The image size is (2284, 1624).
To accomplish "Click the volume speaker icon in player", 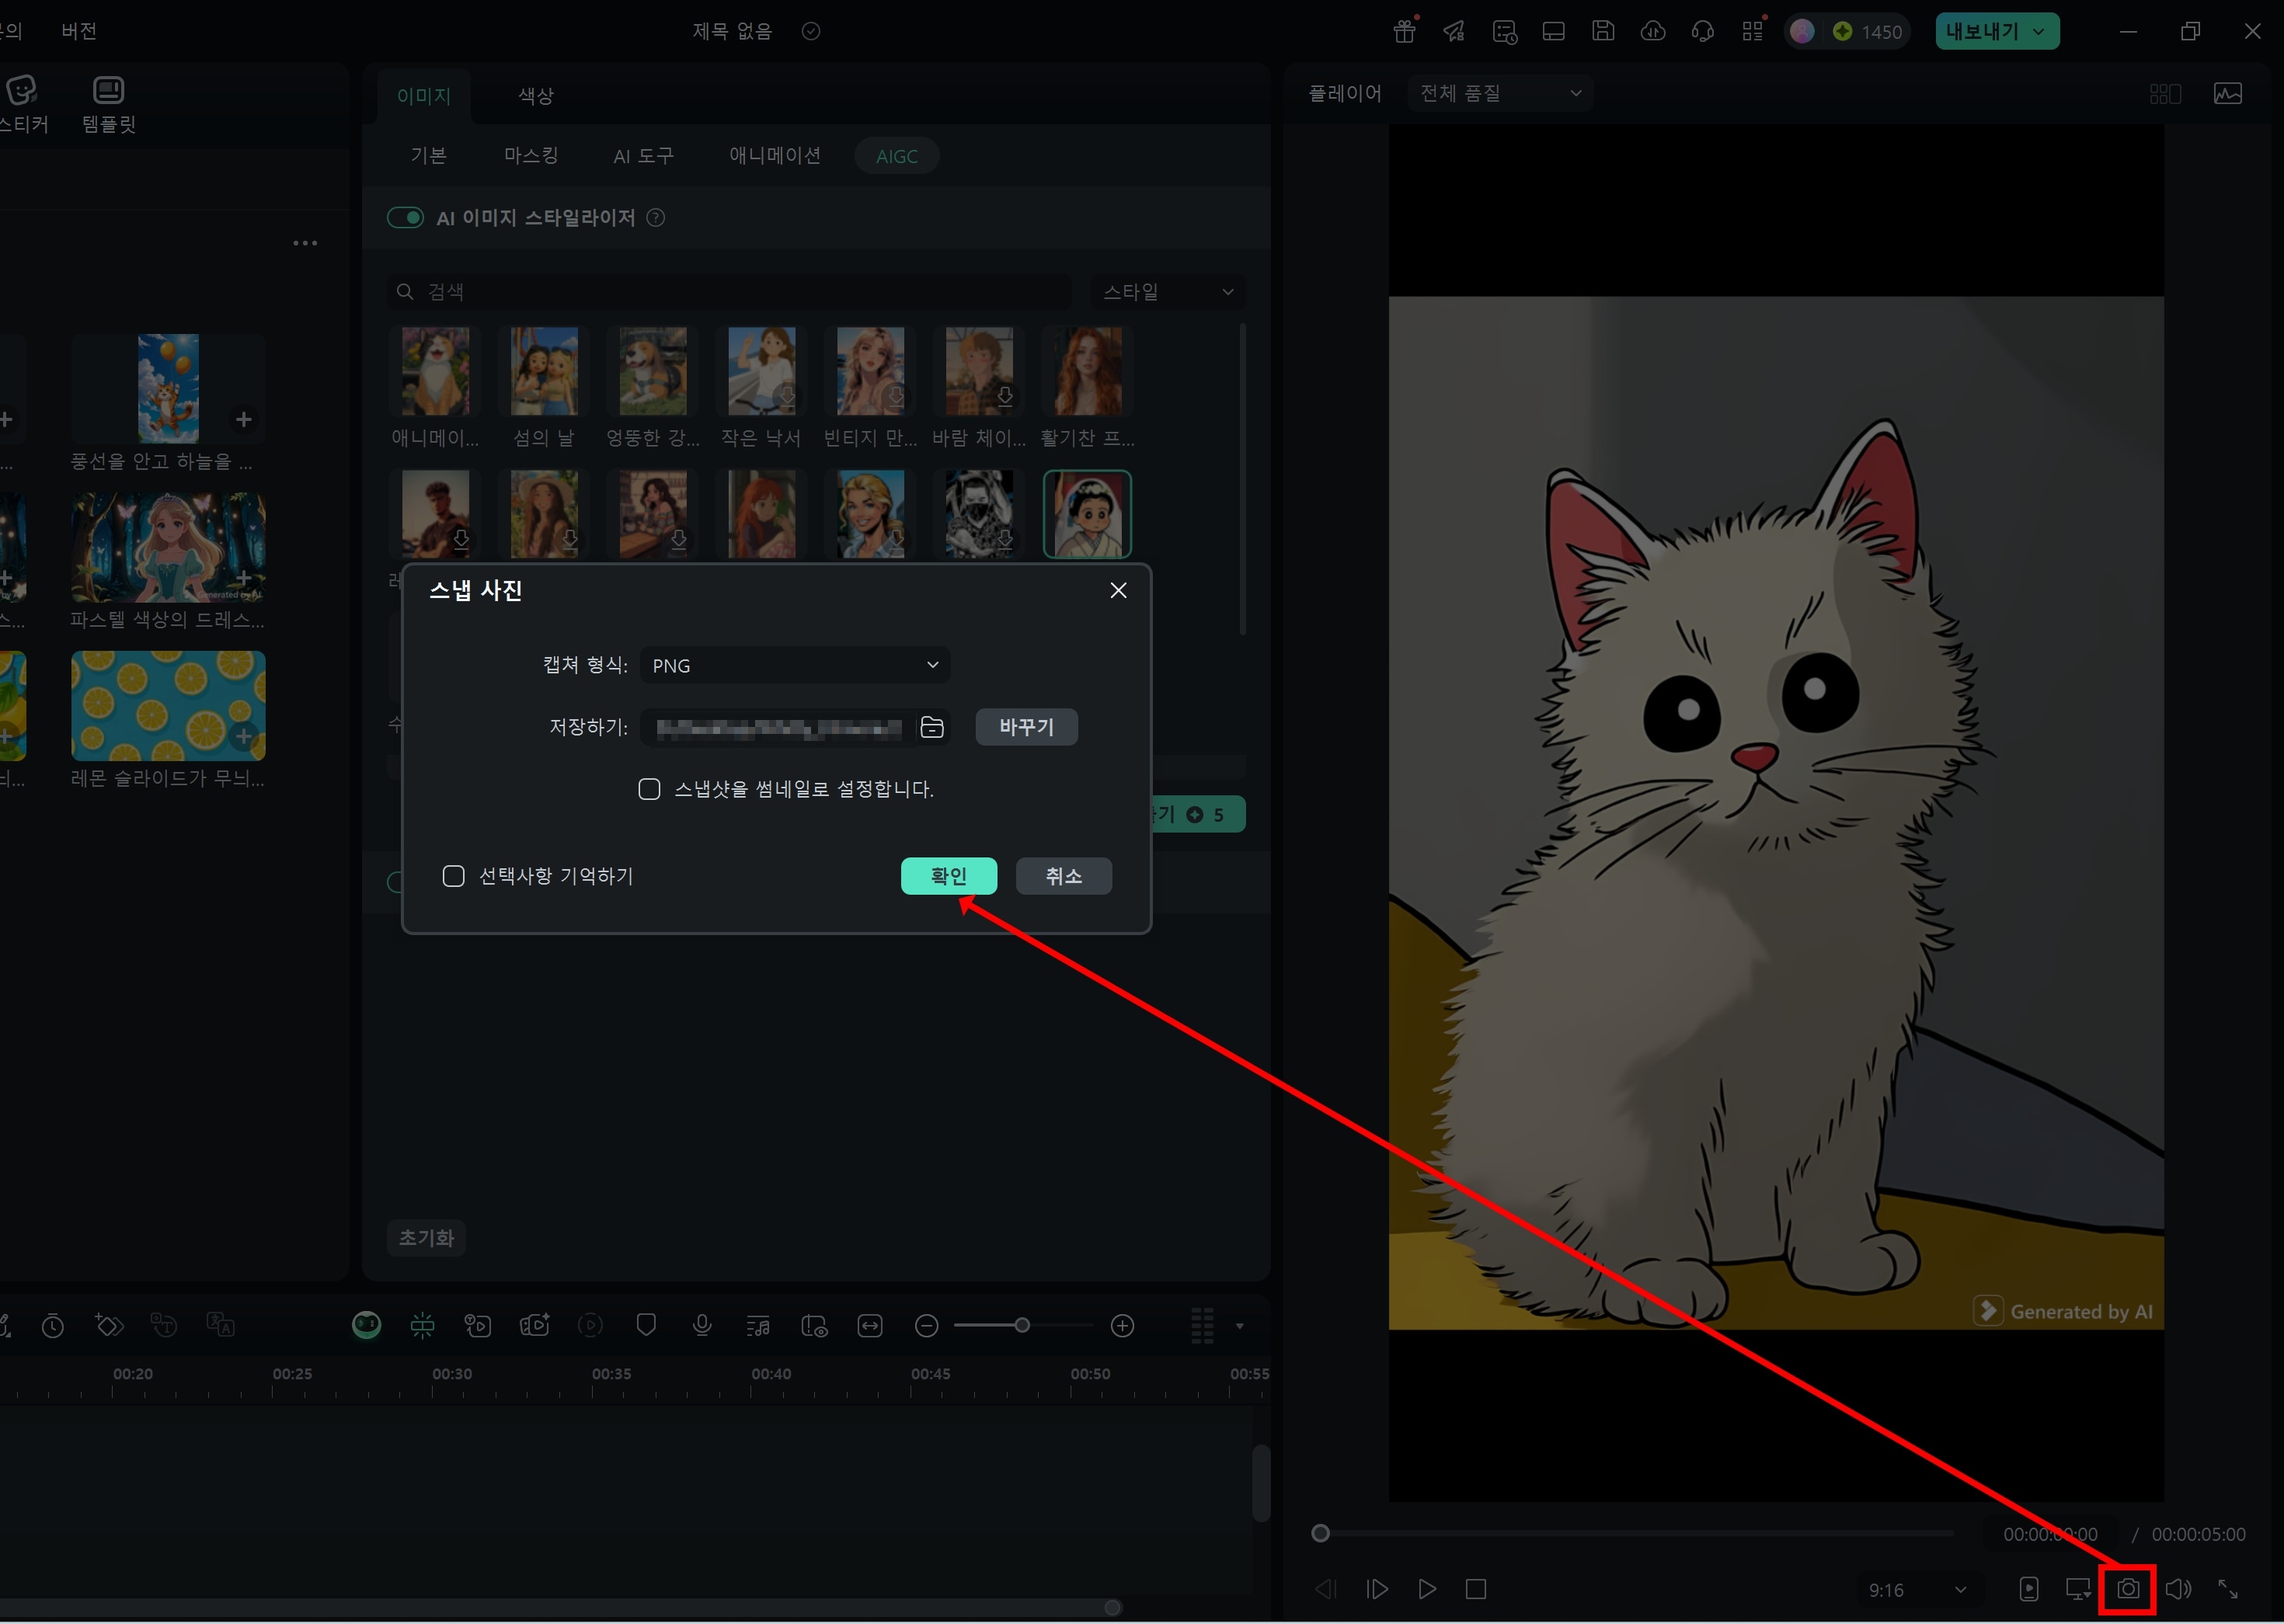I will [2177, 1589].
